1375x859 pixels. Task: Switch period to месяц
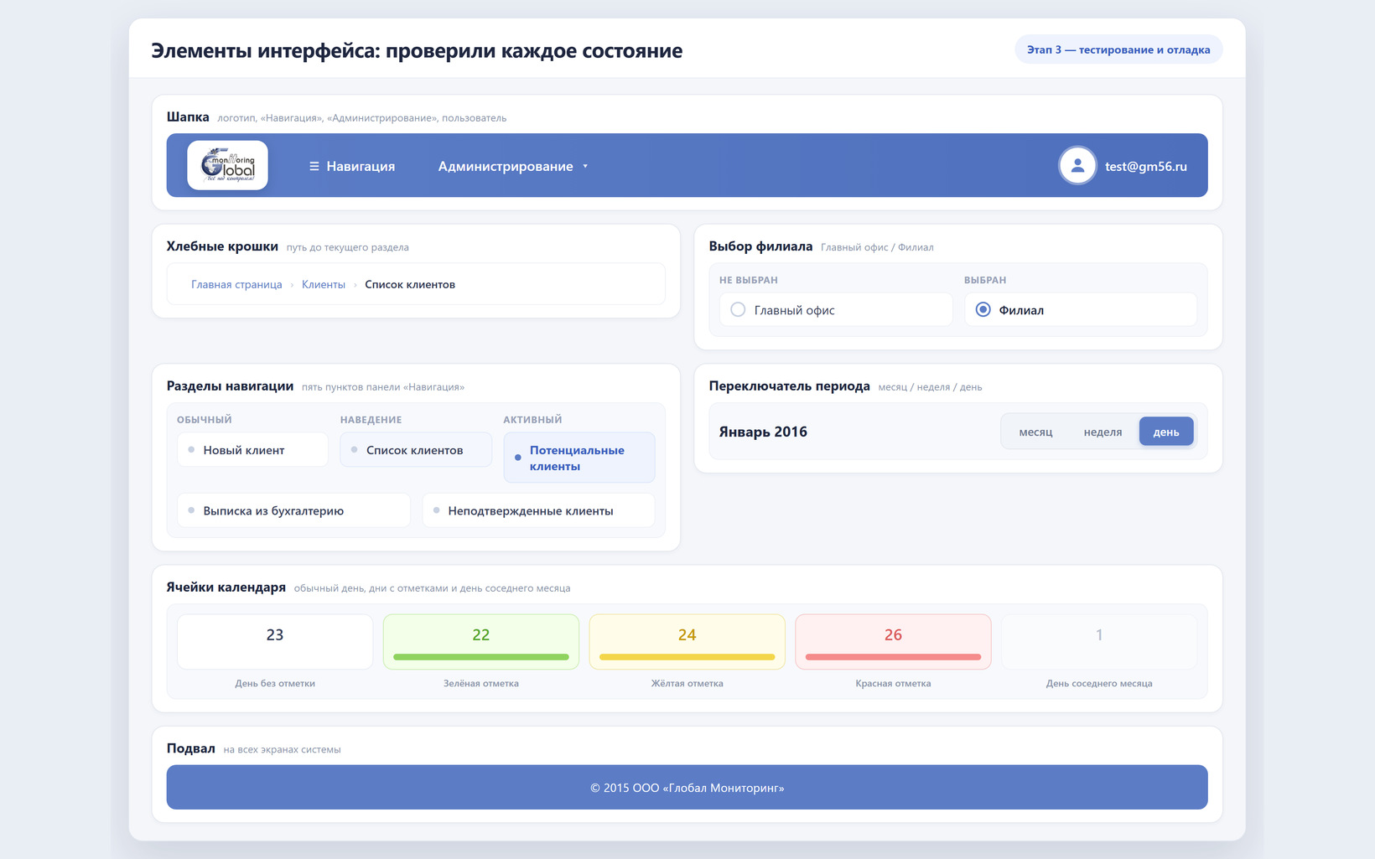[1035, 432]
